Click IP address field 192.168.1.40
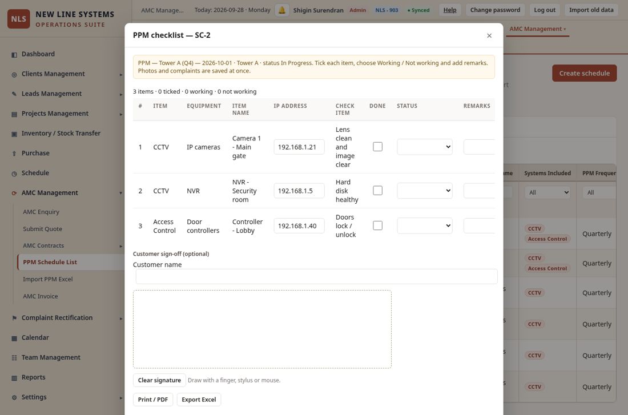Screen dimensions: 628x415 299,226
